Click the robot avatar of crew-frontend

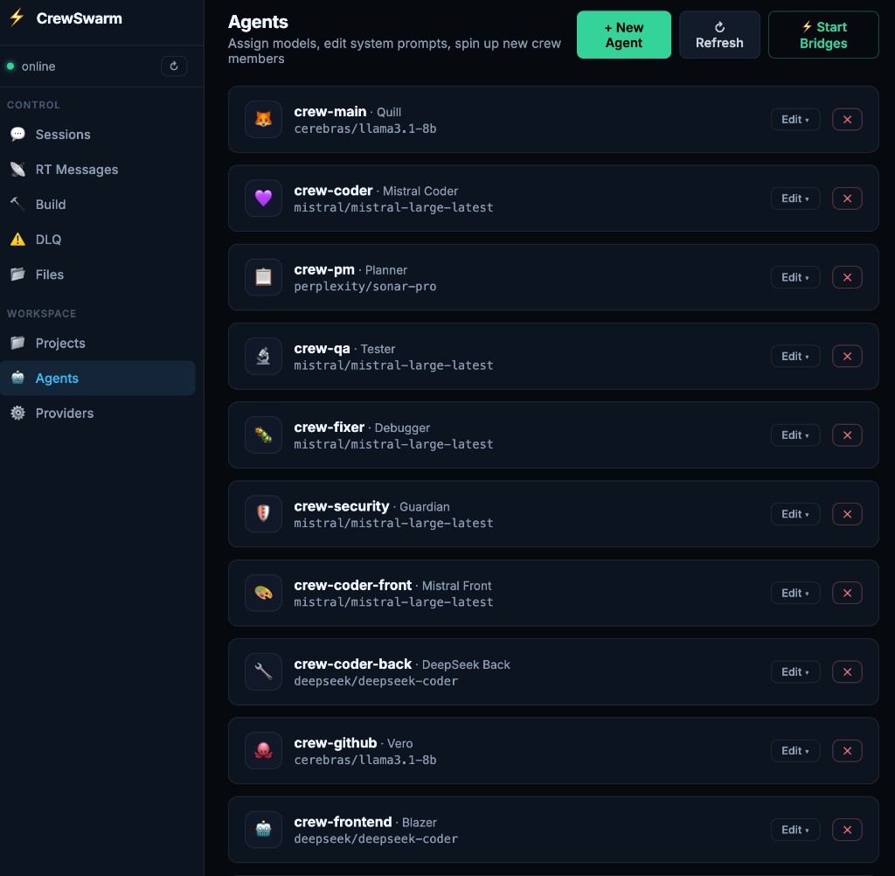pyautogui.click(x=263, y=829)
